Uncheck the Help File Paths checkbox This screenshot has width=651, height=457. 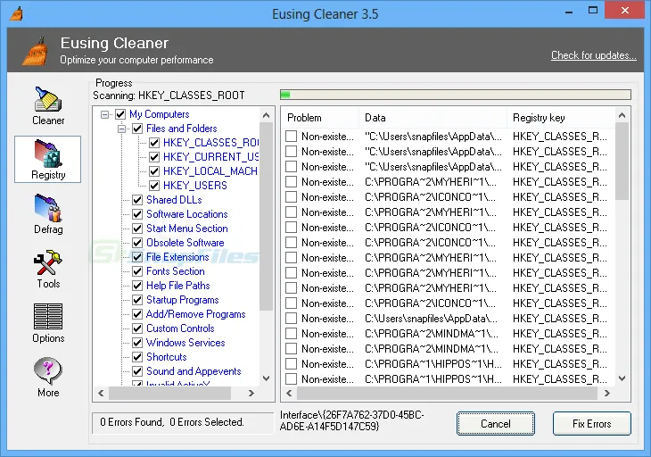[137, 286]
